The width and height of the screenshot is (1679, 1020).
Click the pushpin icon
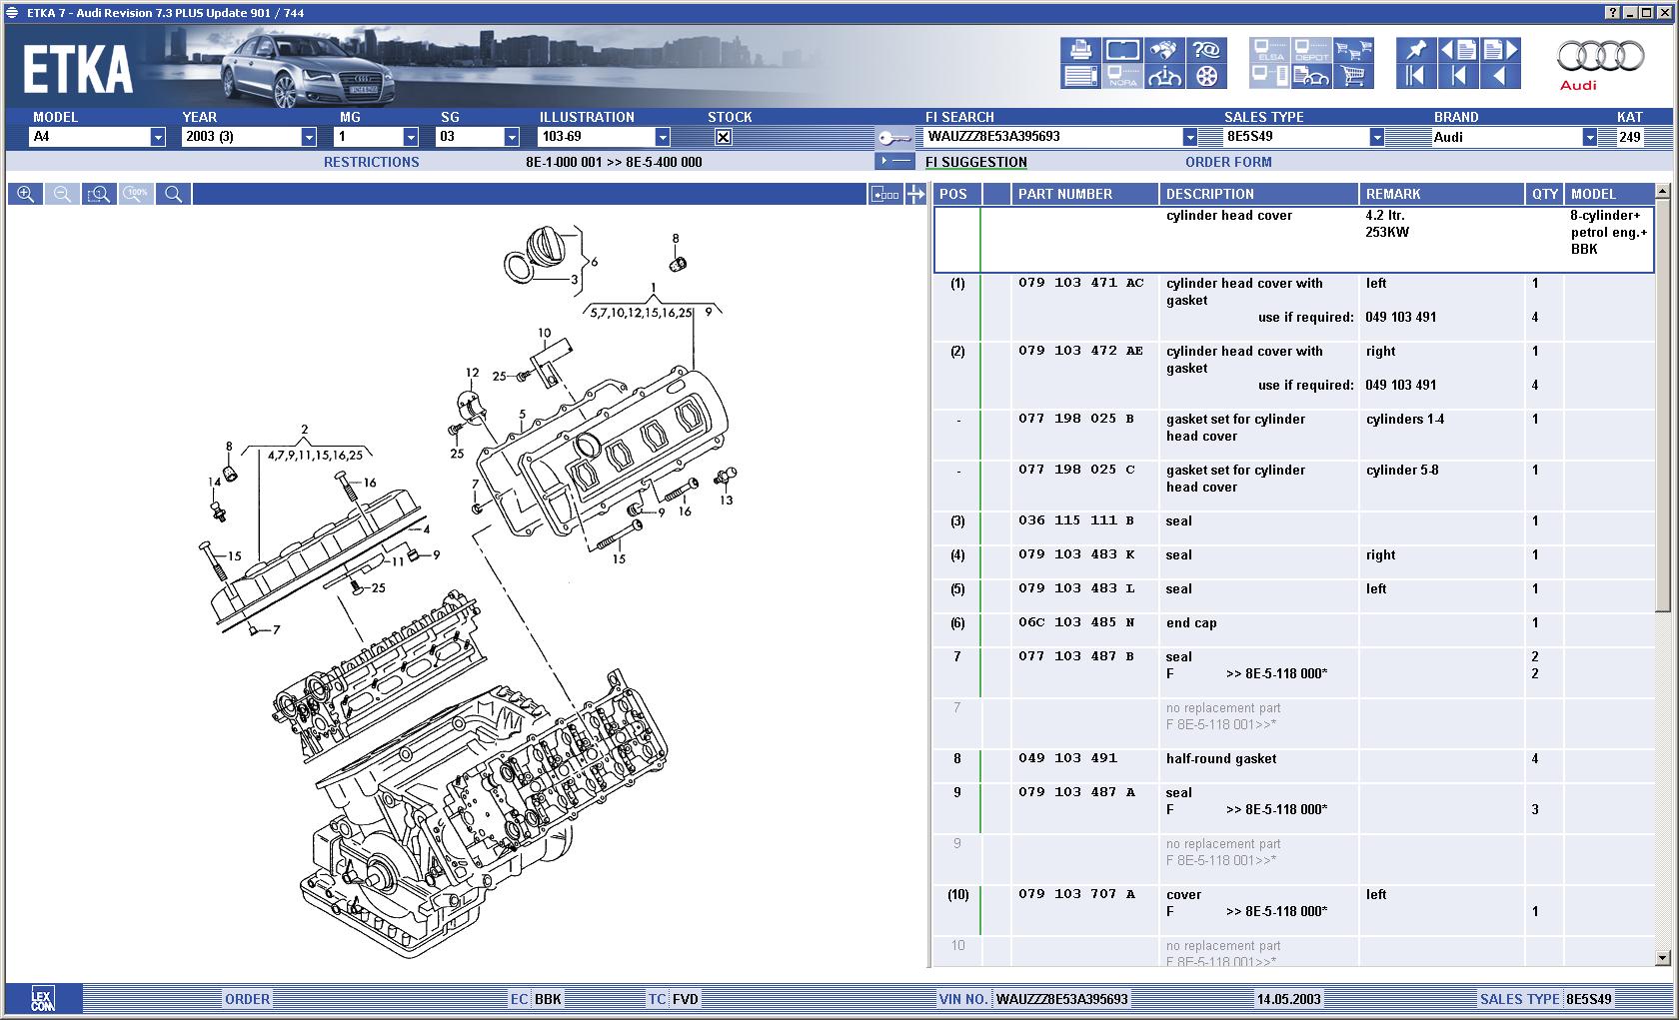coord(1416,49)
